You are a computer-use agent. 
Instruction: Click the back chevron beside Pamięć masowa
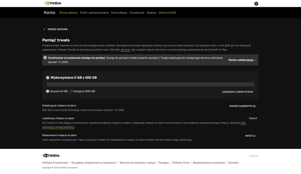coord(44,29)
